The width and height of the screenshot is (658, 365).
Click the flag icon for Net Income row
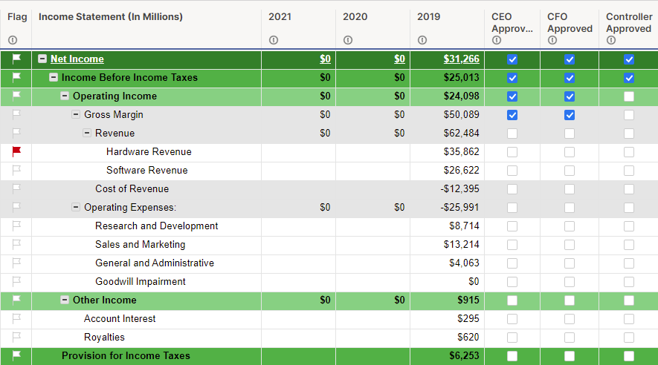coord(16,59)
